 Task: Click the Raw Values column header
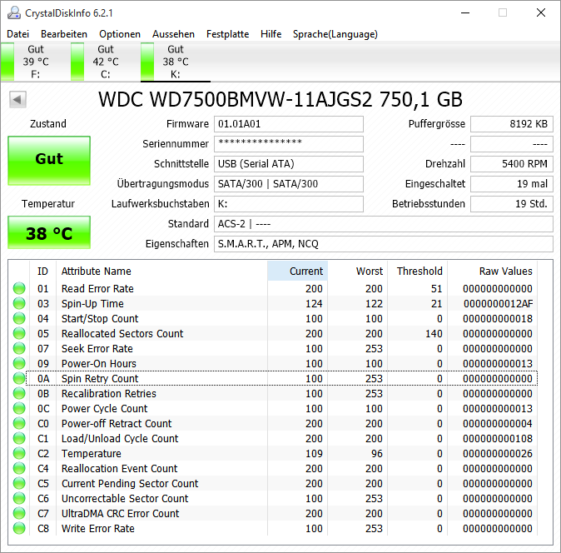tap(492, 271)
